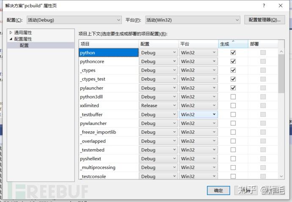Enable build for pyshellext
The image size is (292, 202).
tap(233, 158)
